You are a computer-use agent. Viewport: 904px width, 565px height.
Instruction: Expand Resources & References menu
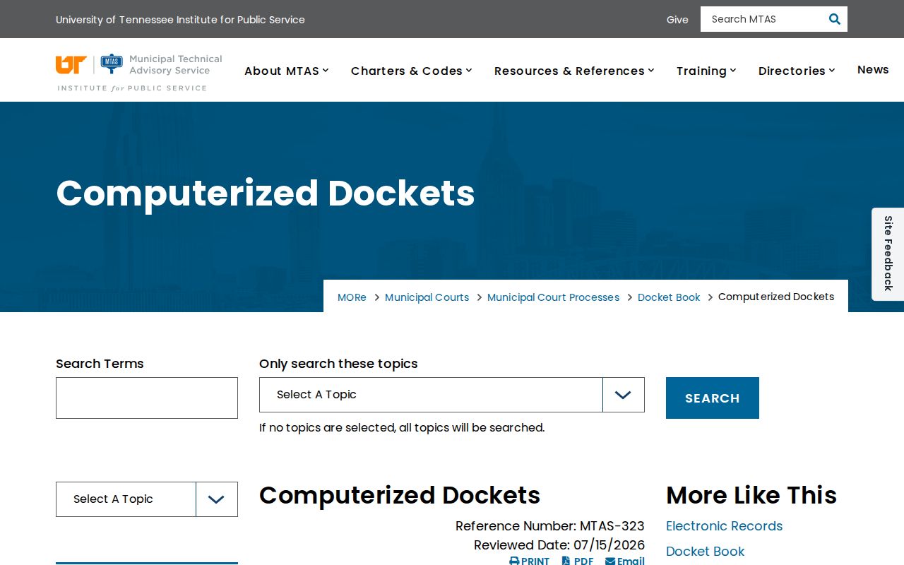click(x=574, y=71)
